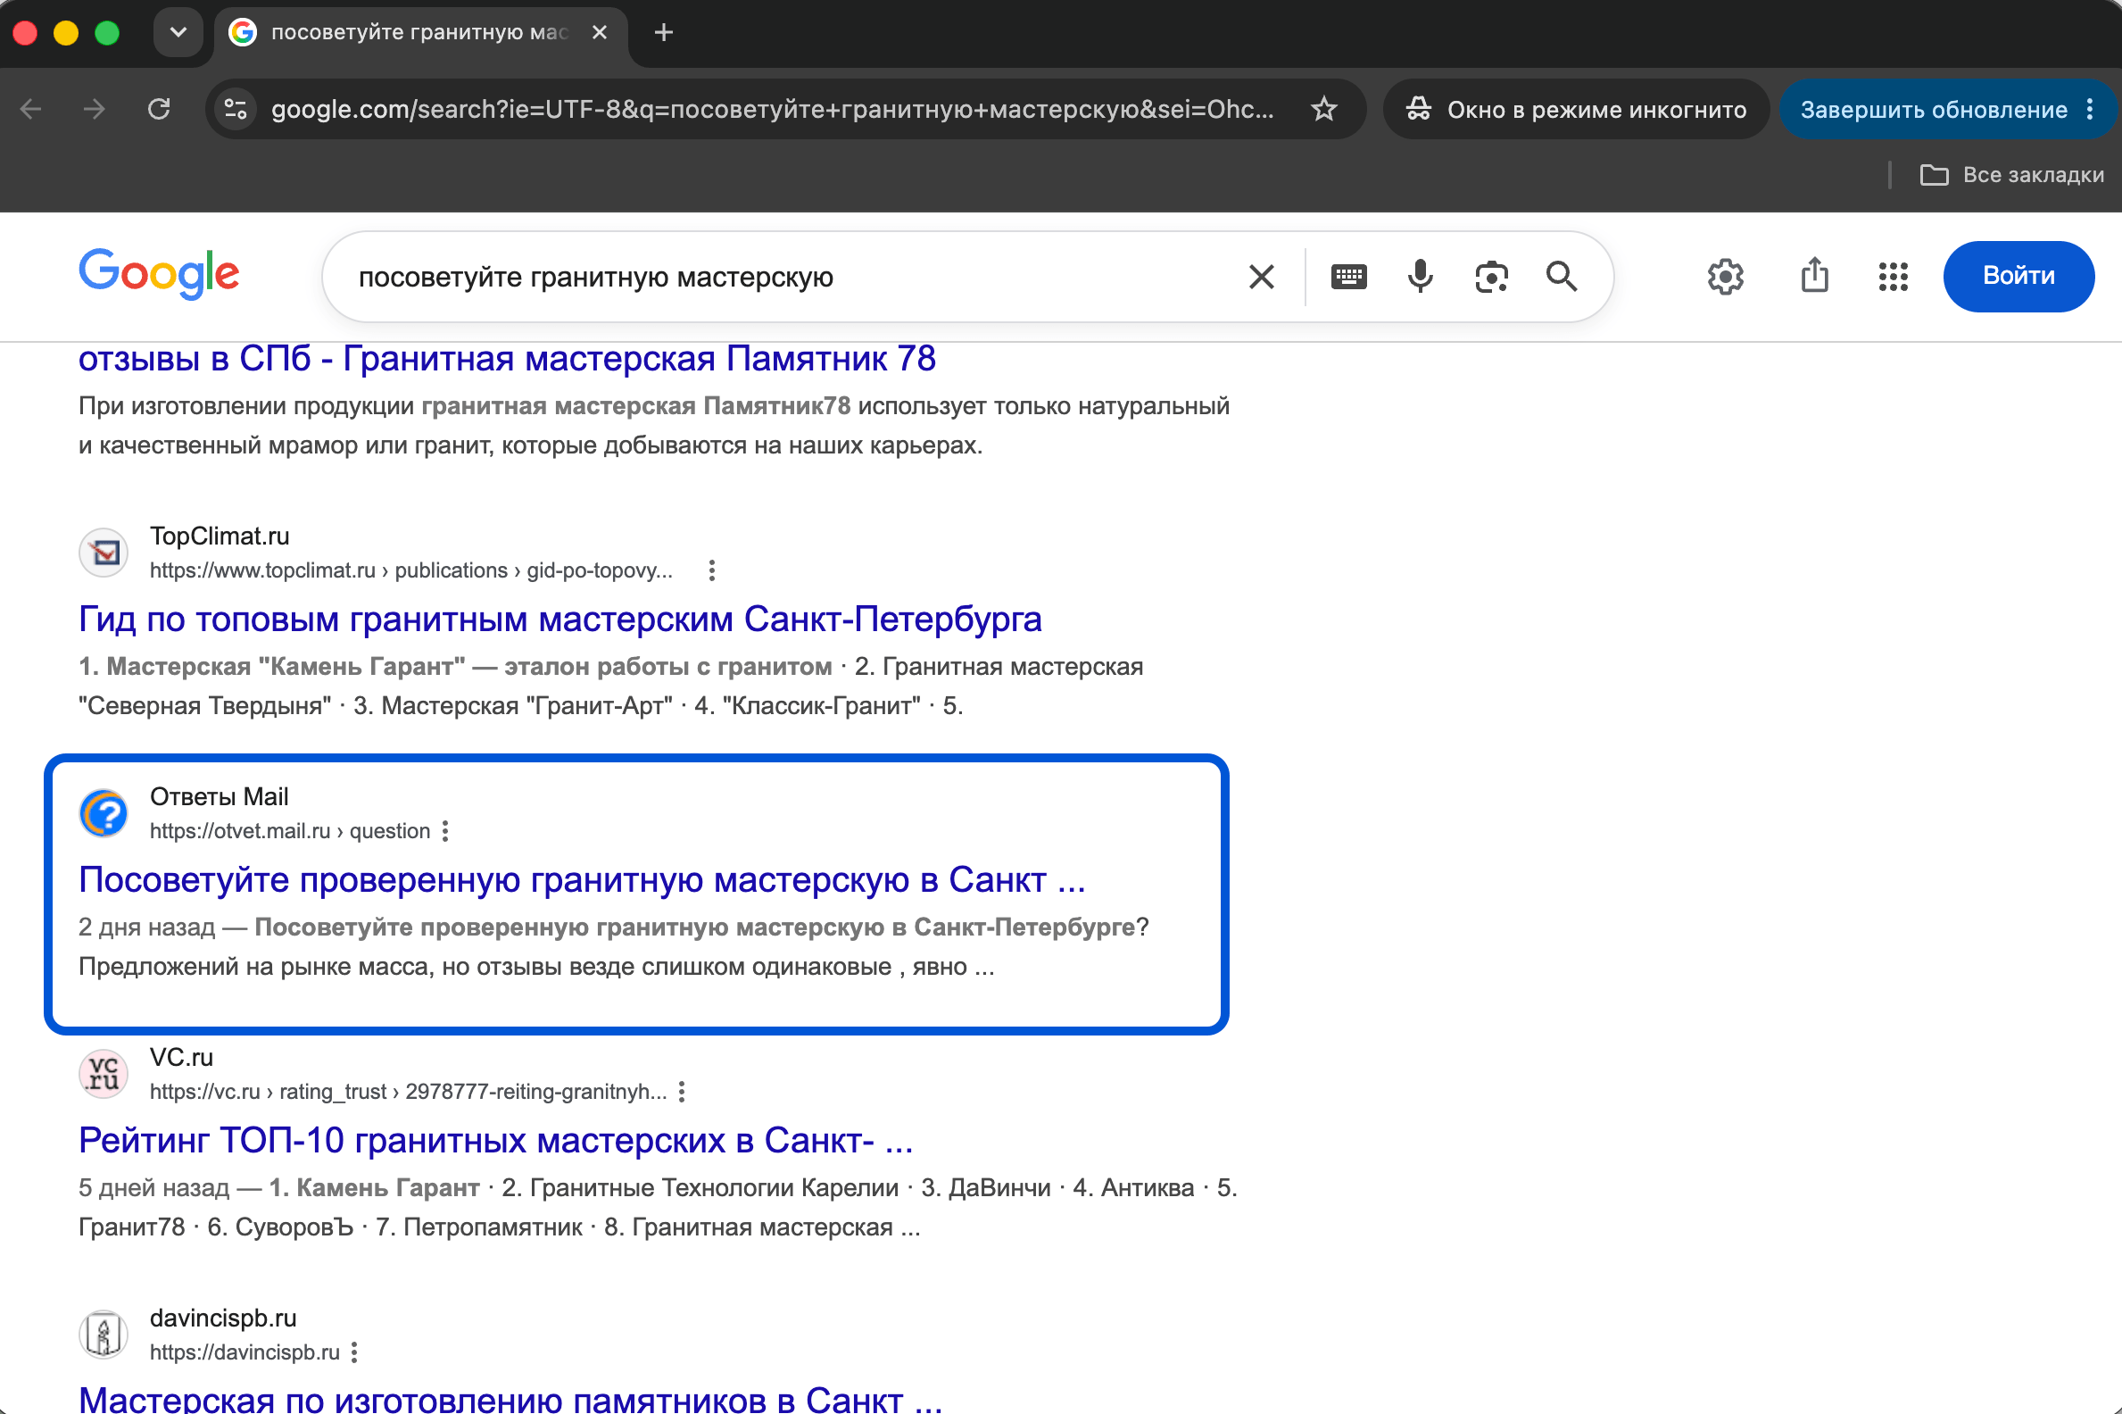Open Мастерская по изготовлению памятников link
This screenshot has width=2122, height=1414.
click(x=510, y=1399)
